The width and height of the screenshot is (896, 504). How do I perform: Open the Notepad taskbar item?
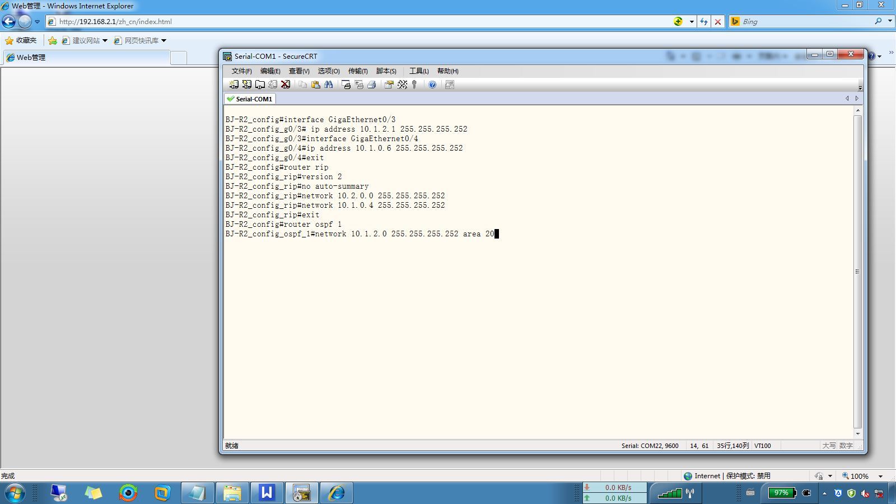tap(197, 493)
